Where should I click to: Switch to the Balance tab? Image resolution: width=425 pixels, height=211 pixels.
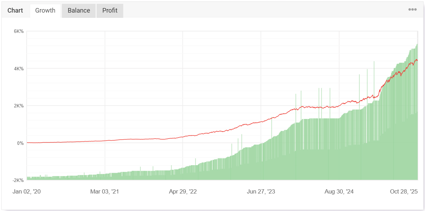(79, 10)
